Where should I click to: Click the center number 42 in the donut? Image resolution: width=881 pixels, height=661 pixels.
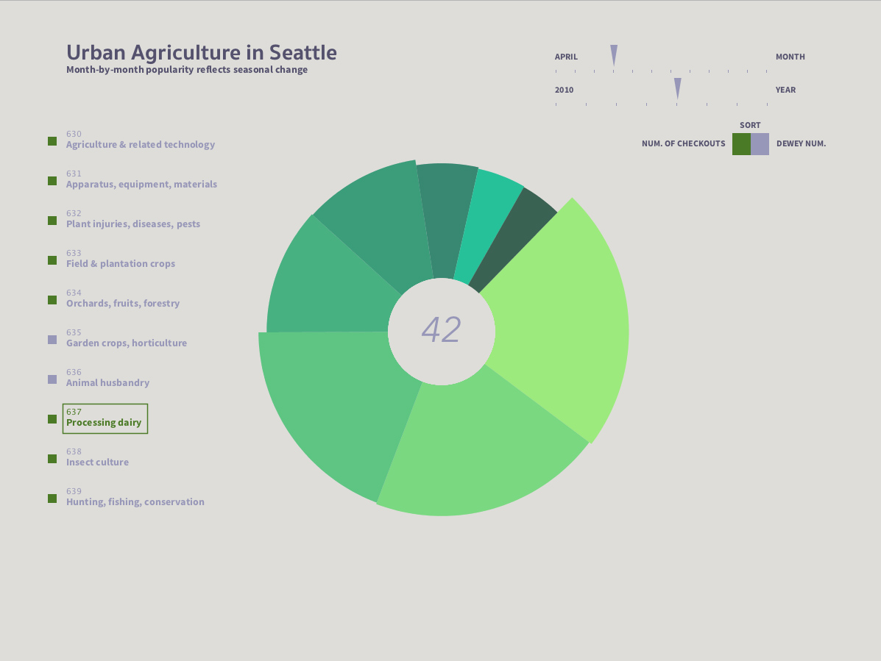[442, 330]
